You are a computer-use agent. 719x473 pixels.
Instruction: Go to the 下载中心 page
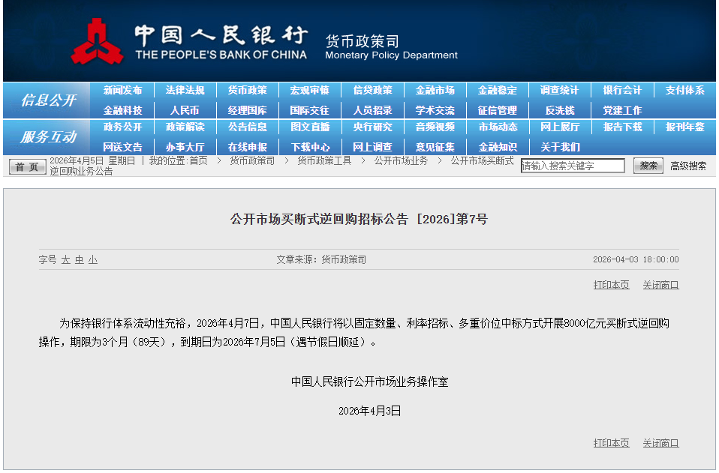[310, 147]
